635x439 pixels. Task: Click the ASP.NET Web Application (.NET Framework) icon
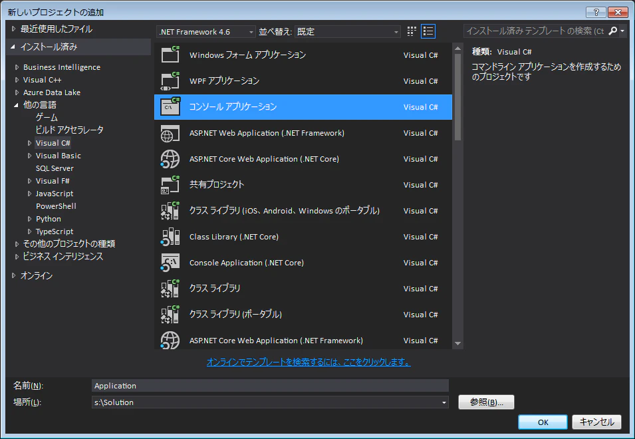[170, 133]
